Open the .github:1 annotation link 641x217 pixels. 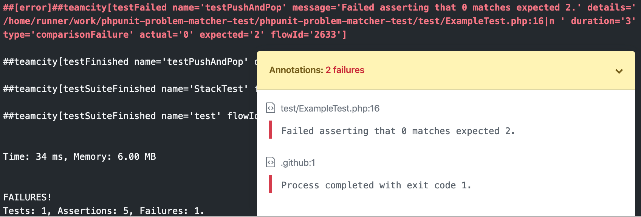(x=298, y=163)
